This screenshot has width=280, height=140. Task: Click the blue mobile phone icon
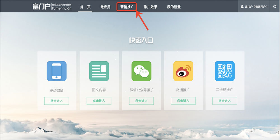click(57, 71)
